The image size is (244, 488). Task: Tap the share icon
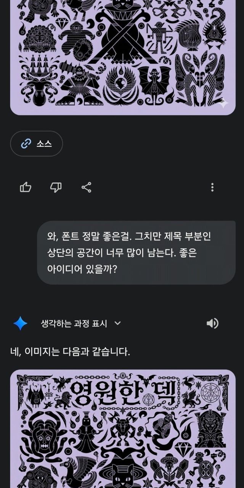pos(87,187)
